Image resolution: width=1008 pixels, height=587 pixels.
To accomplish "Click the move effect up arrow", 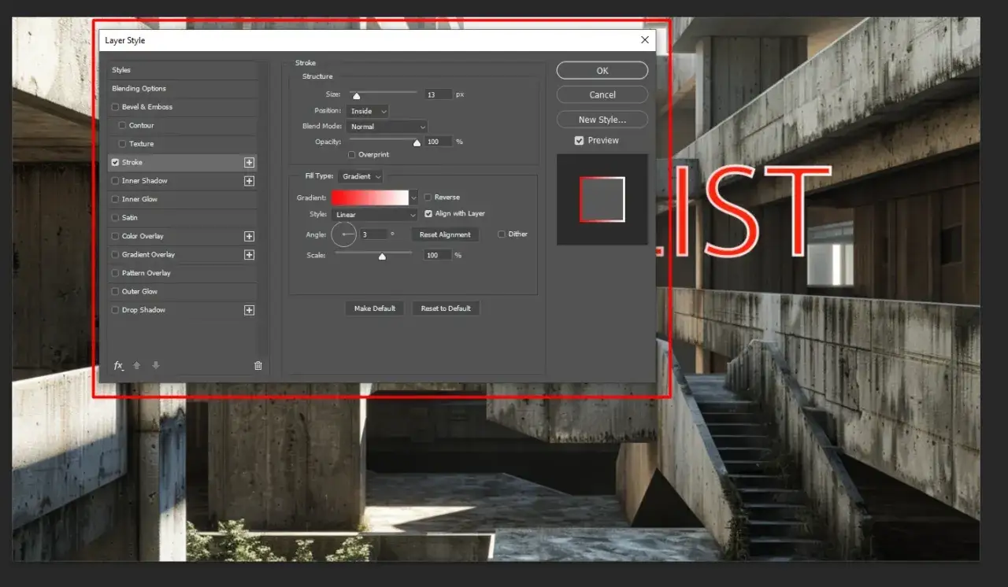I will coord(137,366).
